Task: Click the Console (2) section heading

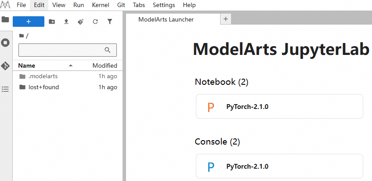Action: click(x=217, y=142)
